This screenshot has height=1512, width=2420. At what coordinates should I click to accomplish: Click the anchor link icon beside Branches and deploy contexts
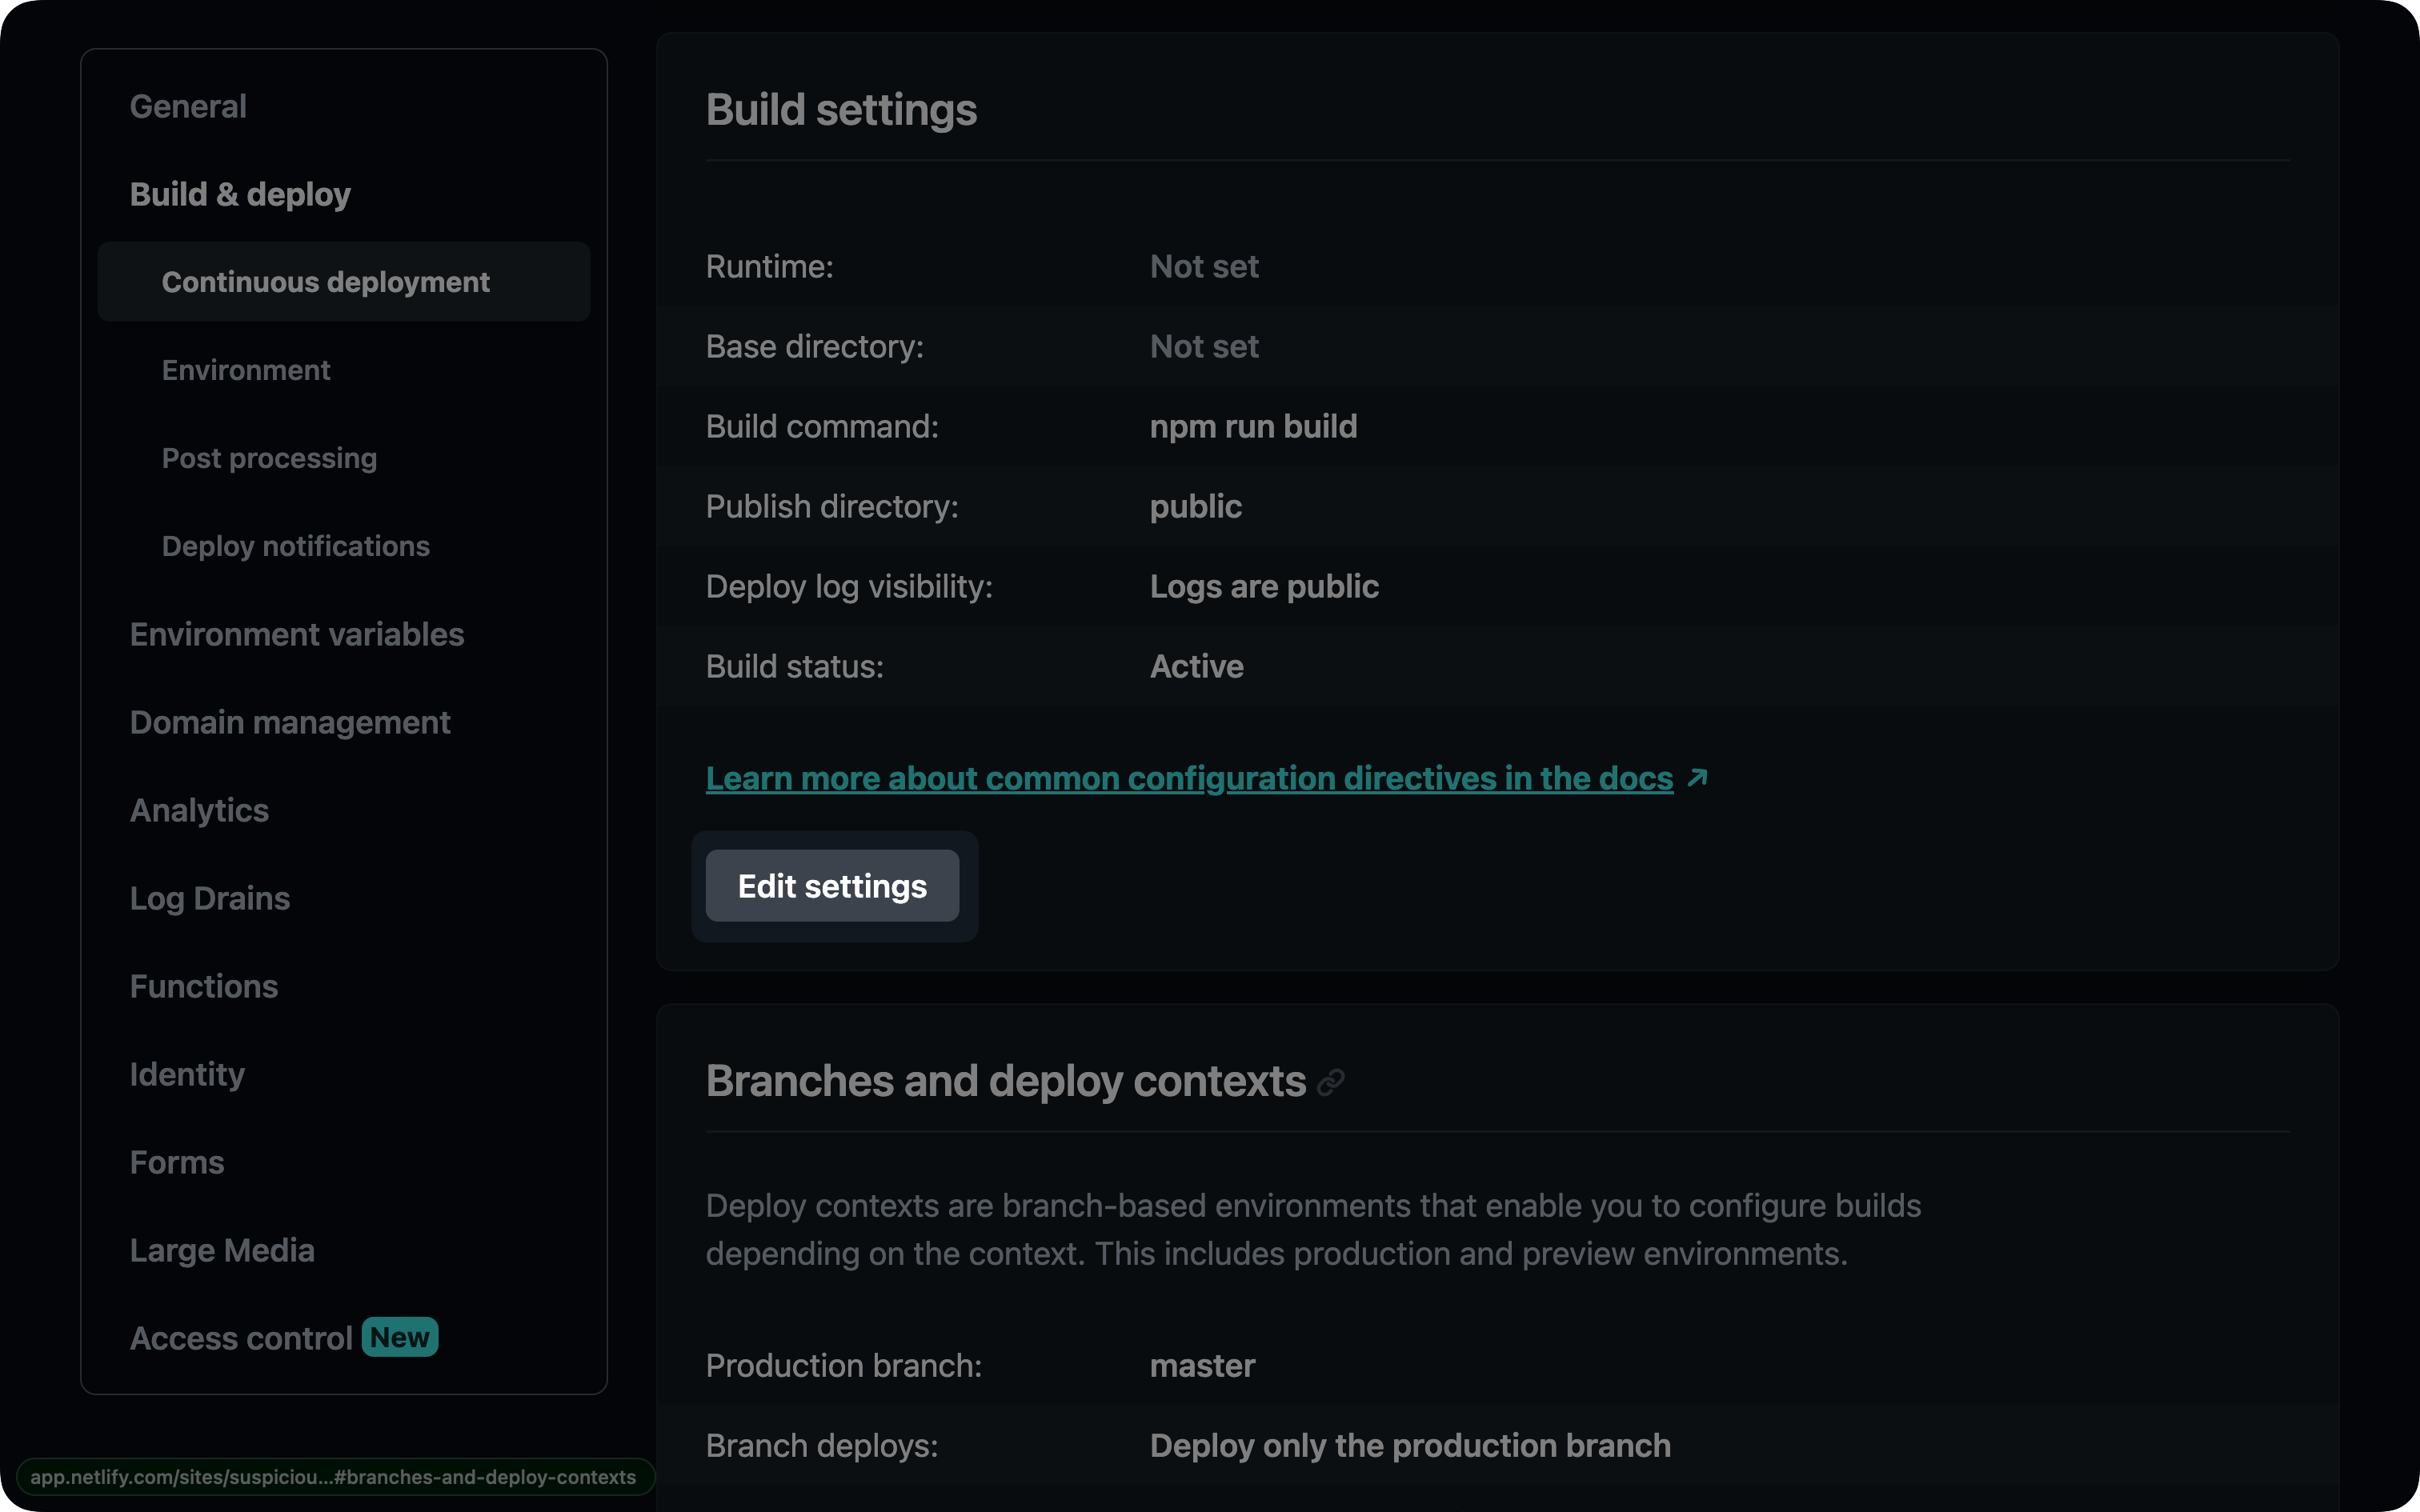click(x=1331, y=1081)
